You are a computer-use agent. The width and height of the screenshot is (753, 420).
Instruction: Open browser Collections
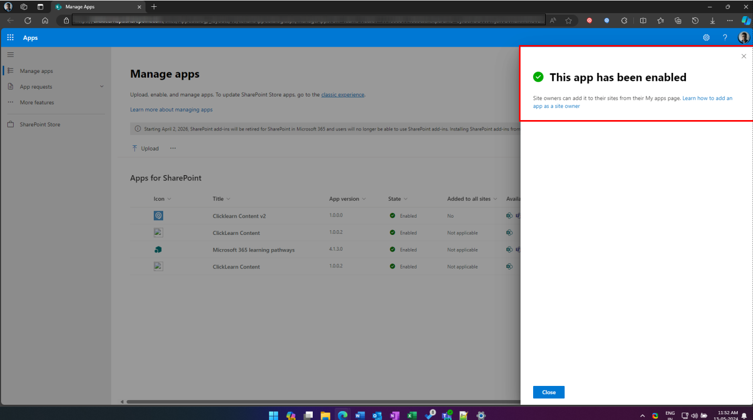tap(678, 20)
